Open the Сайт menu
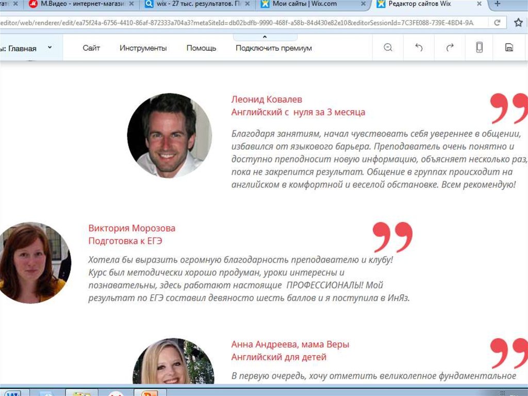The image size is (528, 396). [x=91, y=48]
